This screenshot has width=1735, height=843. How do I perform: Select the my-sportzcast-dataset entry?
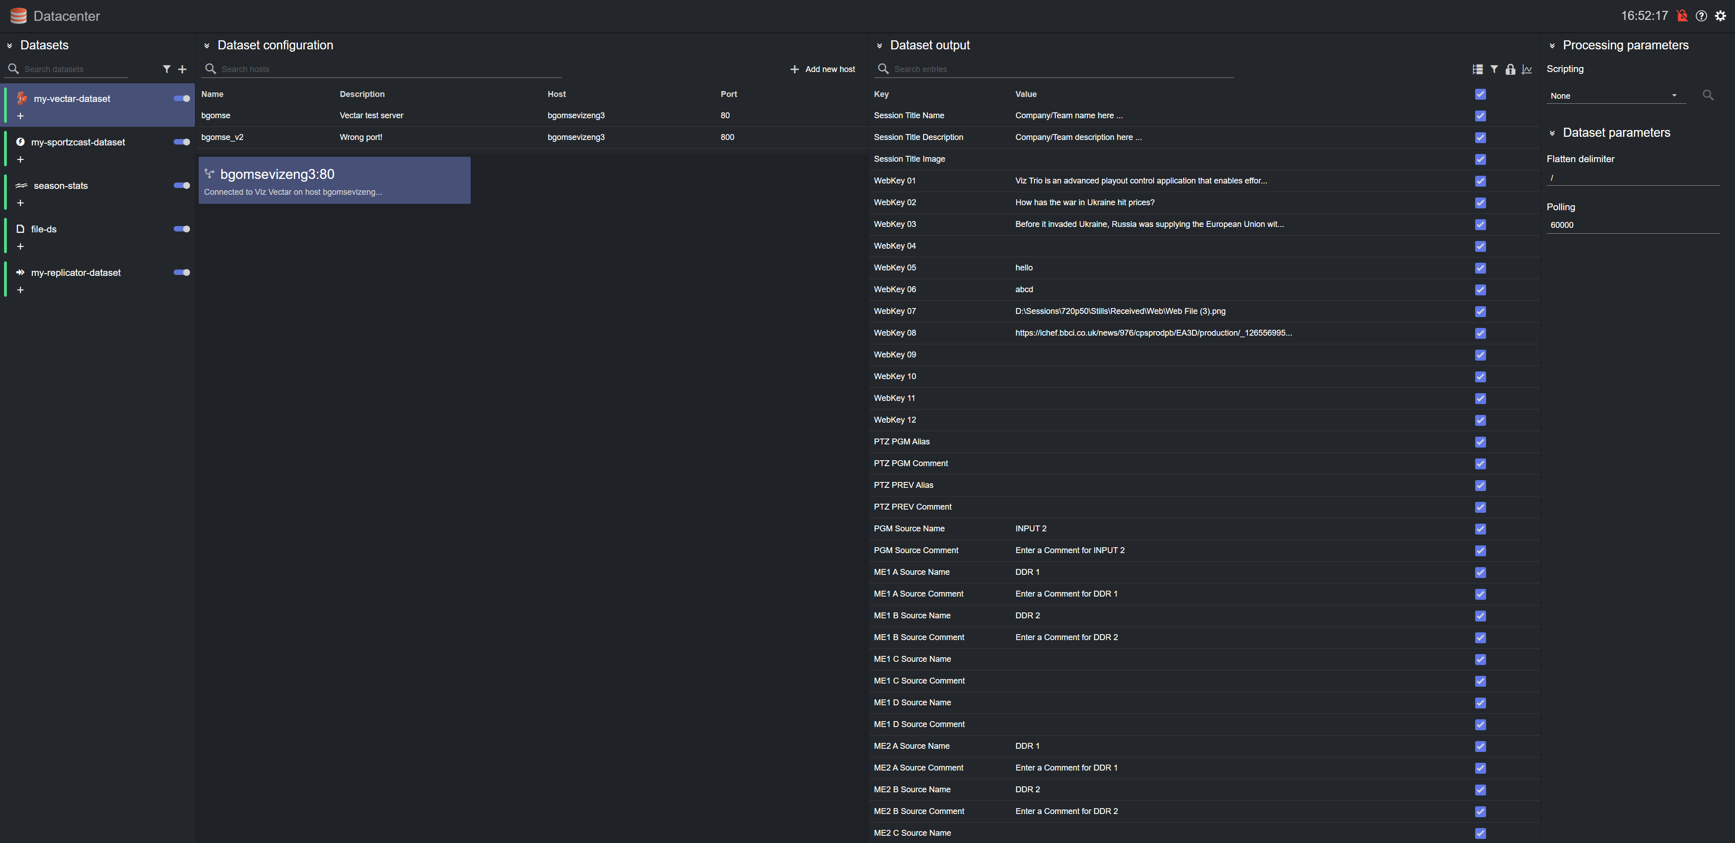(x=78, y=143)
